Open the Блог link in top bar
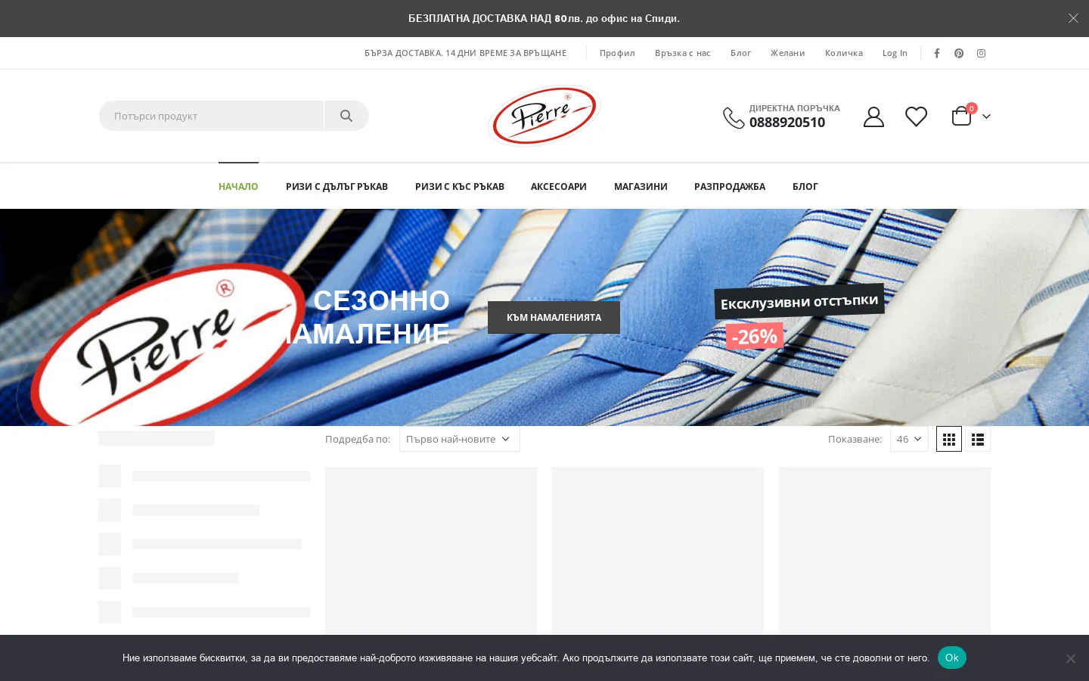The width and height of the screenshot is (1089, 681). pyautogui.click(x=740, y=53)
